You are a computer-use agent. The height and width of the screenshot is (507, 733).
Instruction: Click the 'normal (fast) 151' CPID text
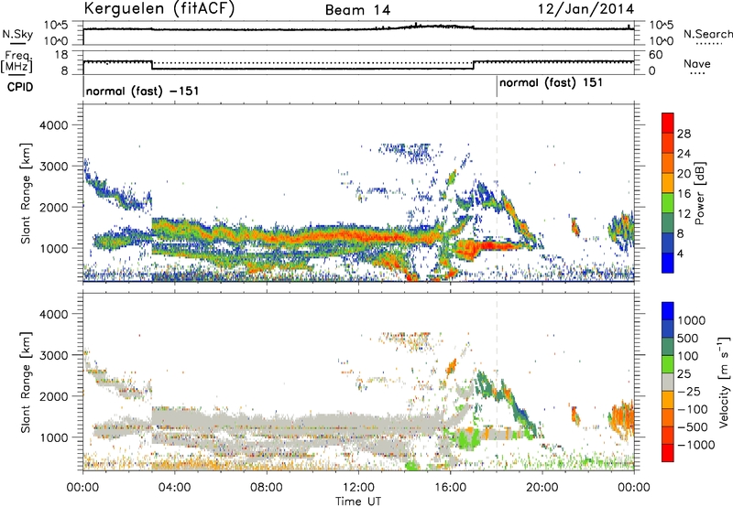click(x=551, y=83)
